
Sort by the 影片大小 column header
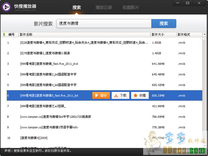tap(163, 35)
